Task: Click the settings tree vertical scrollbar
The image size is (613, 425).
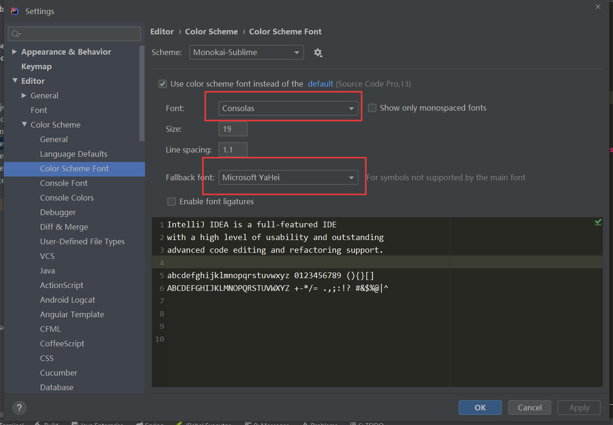Action: [142, 92]
